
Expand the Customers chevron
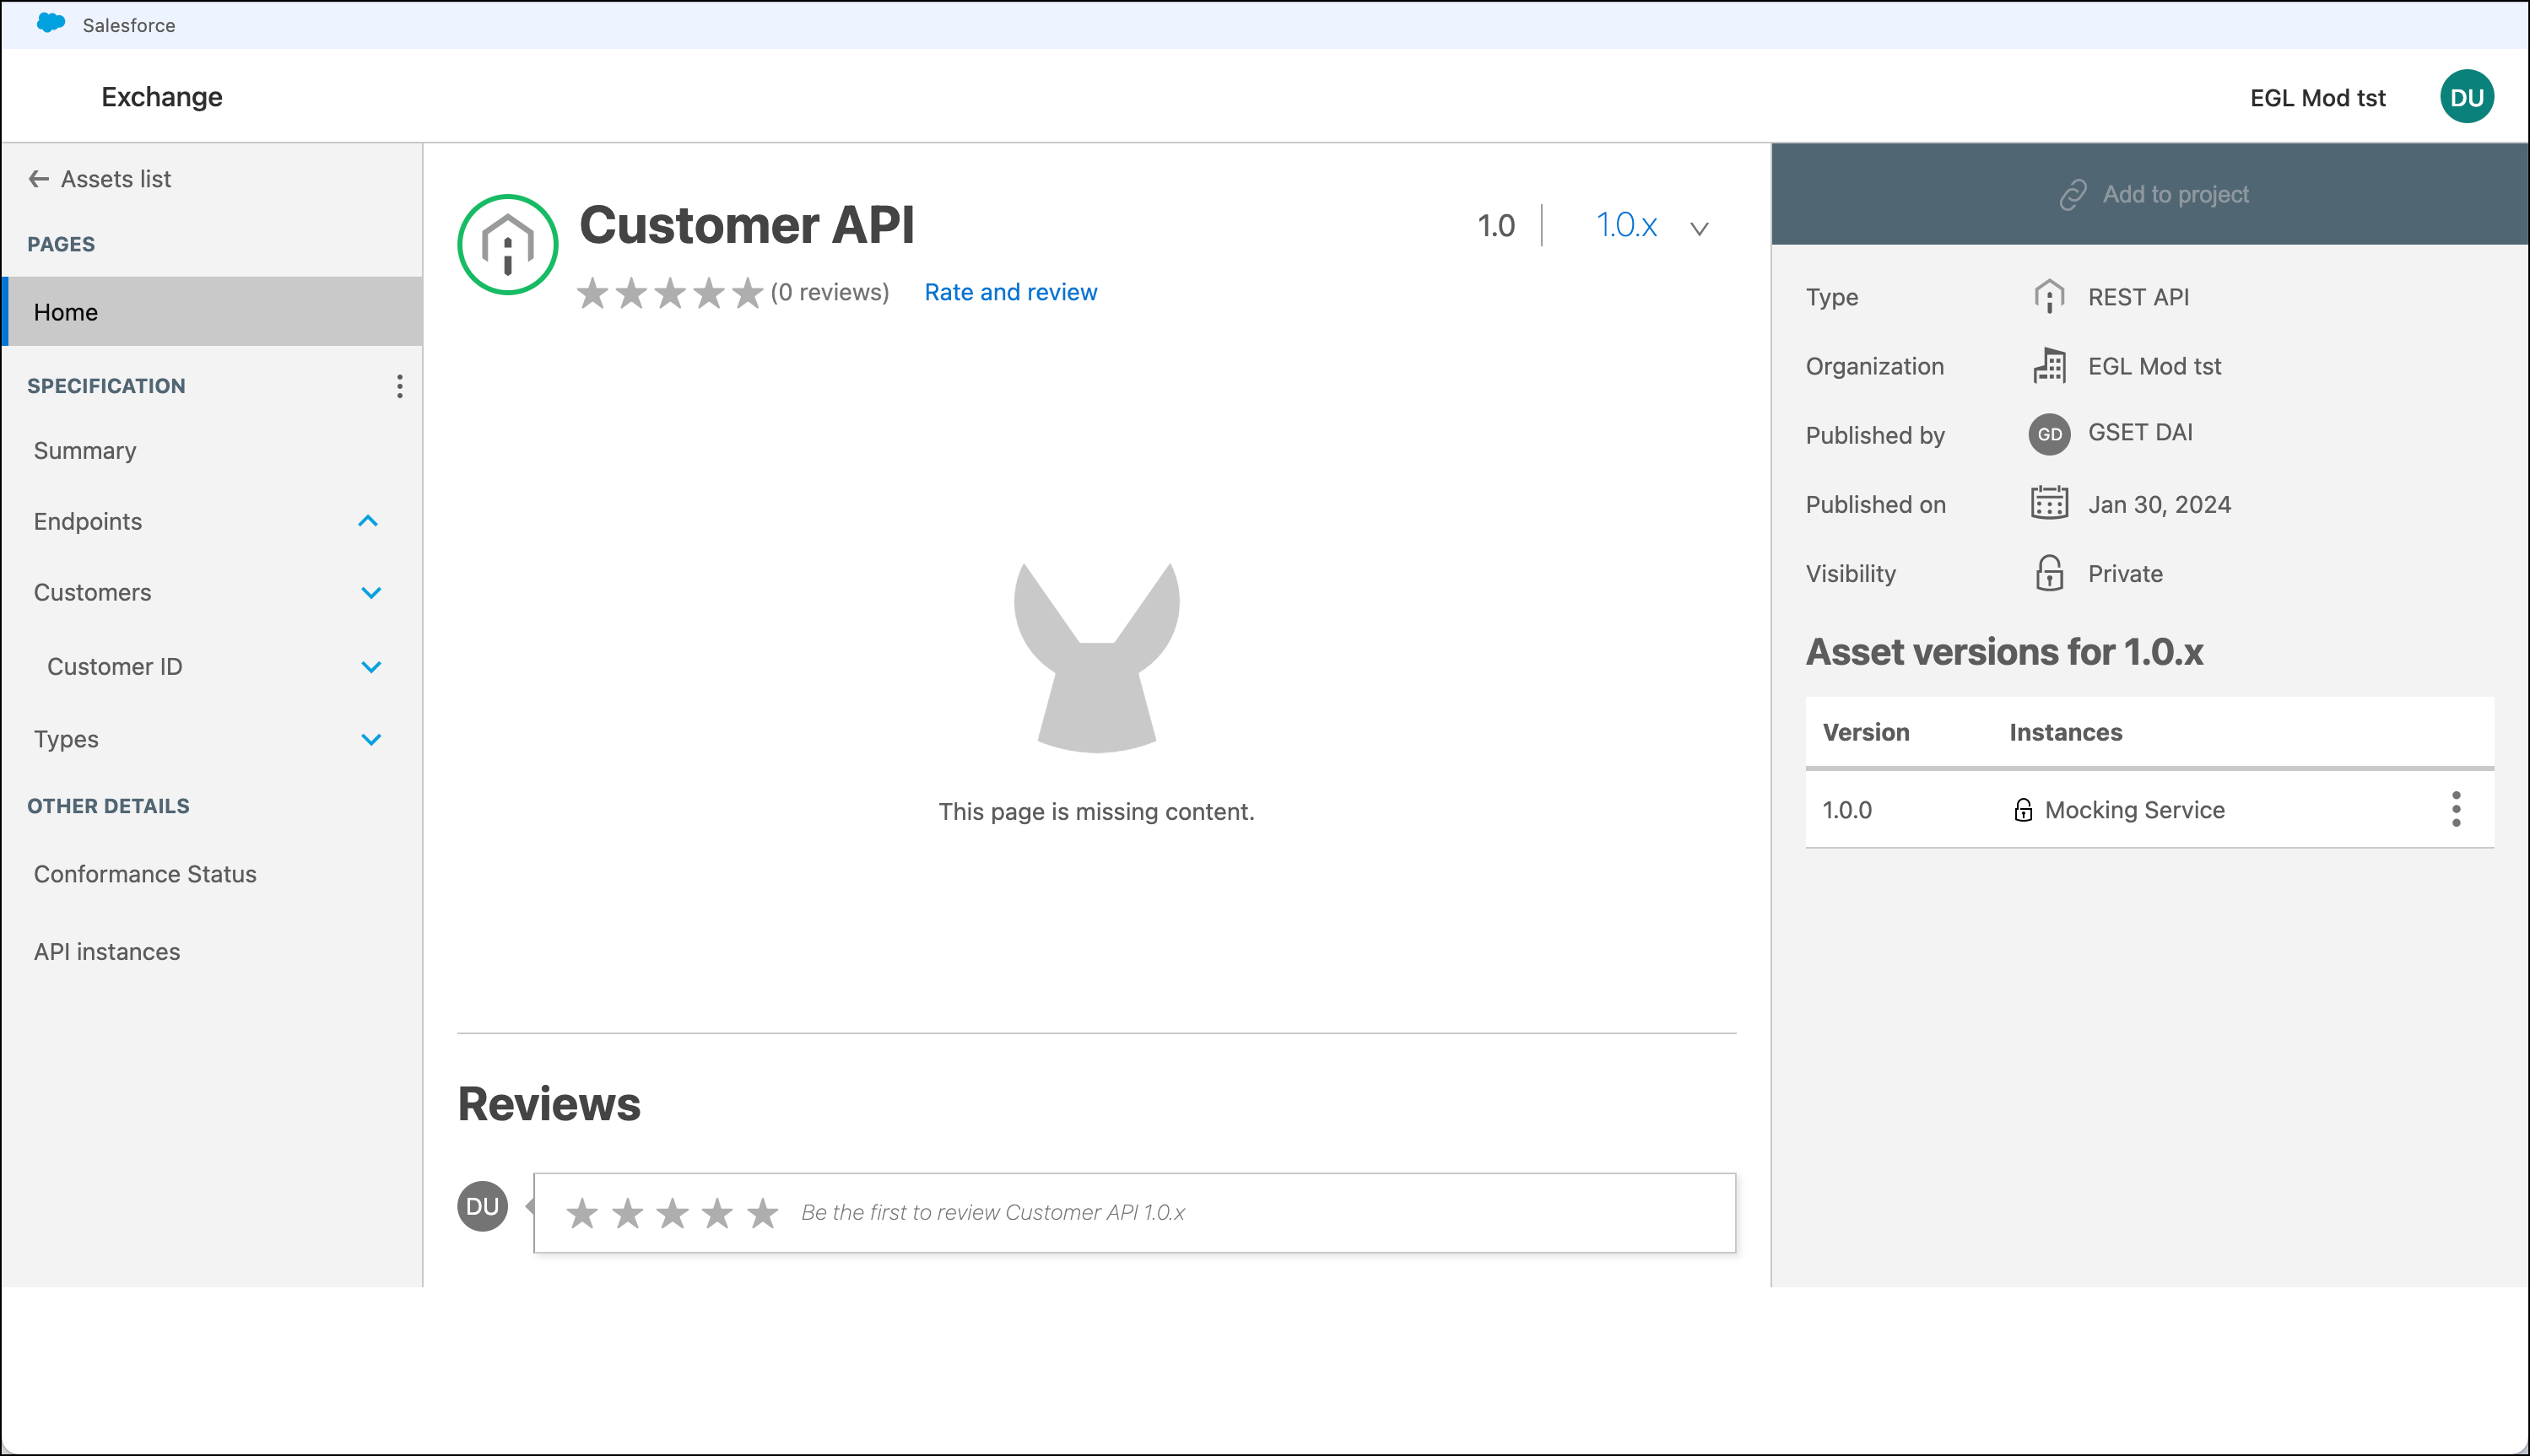click(x=371, y=593)
